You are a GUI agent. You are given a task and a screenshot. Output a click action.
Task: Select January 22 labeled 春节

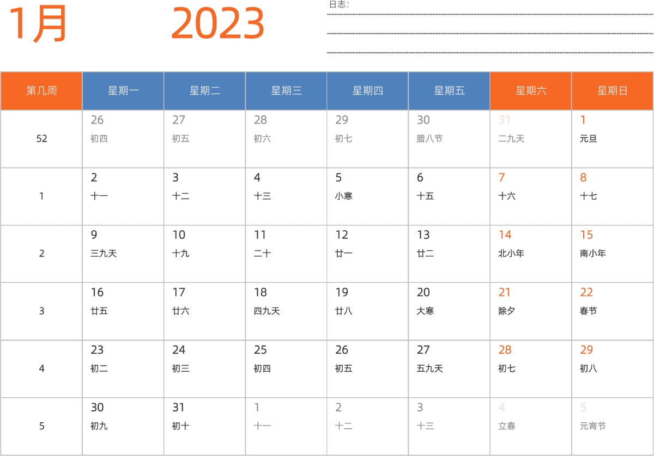pos(613,312)
